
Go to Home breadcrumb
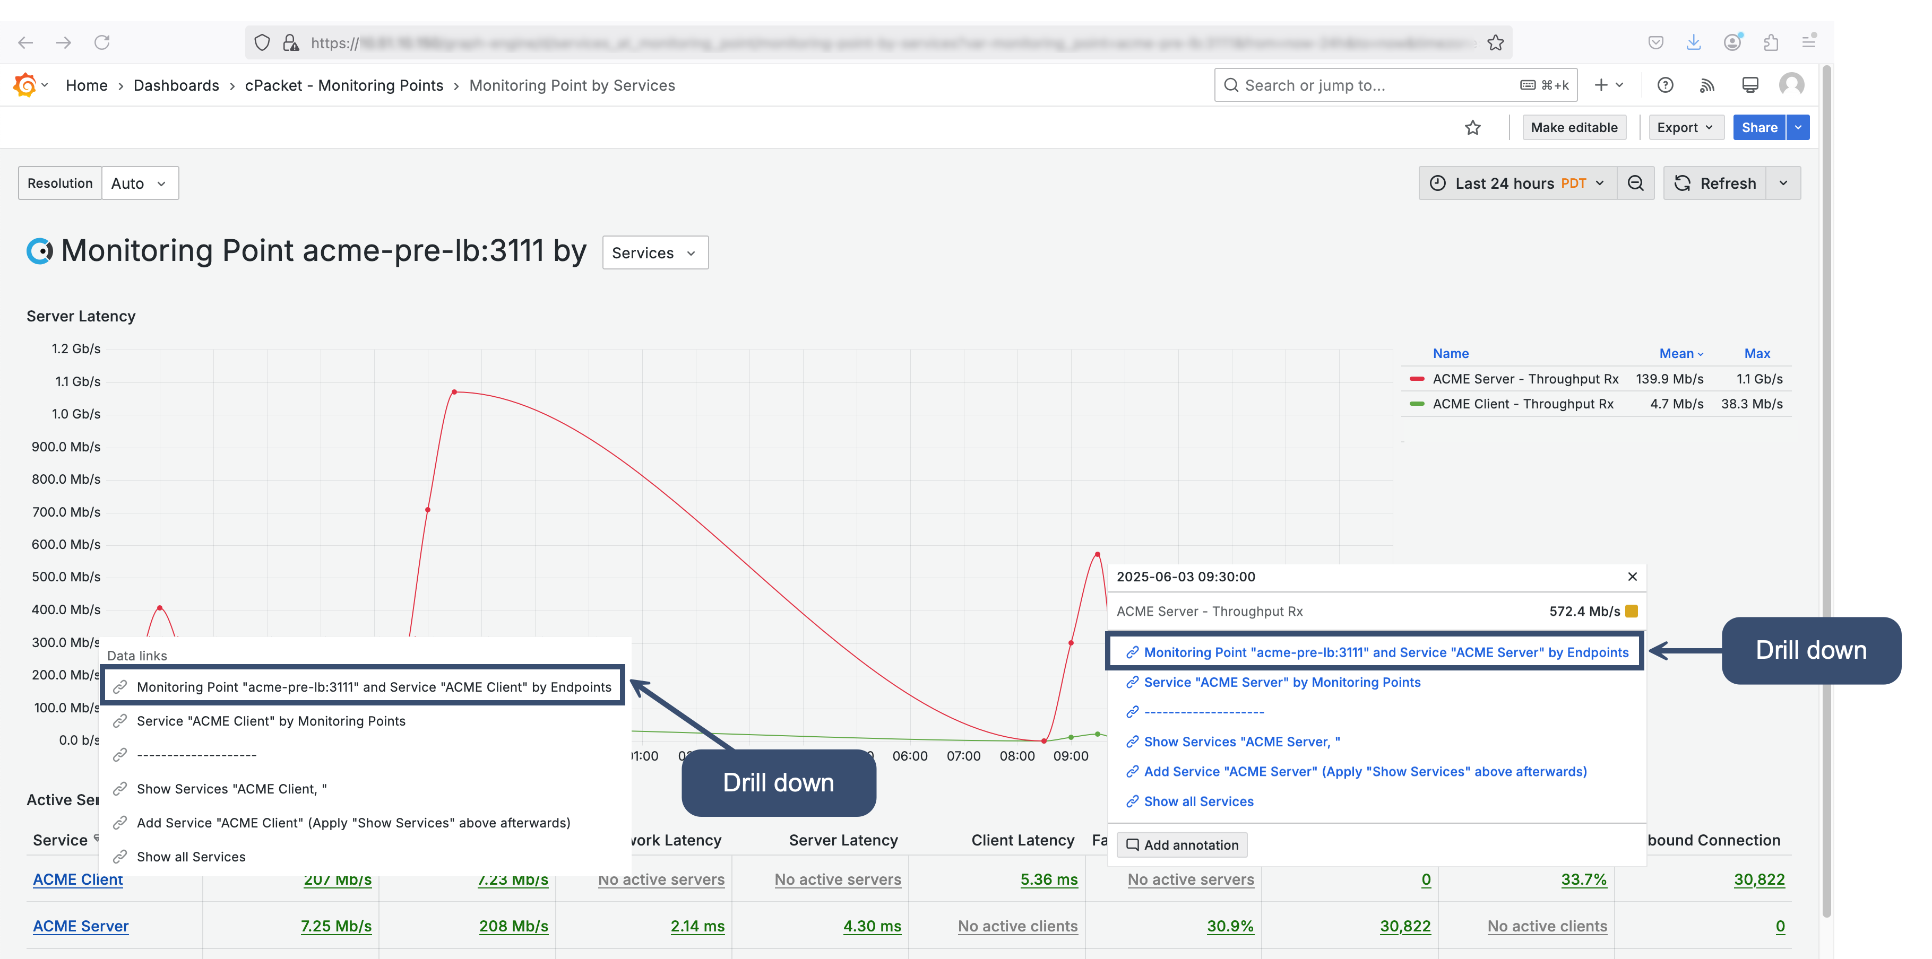coord(86,85)
